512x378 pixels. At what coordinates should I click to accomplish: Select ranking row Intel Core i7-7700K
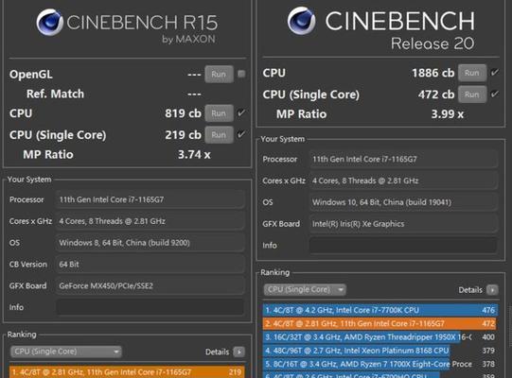[x=380, y=310]
